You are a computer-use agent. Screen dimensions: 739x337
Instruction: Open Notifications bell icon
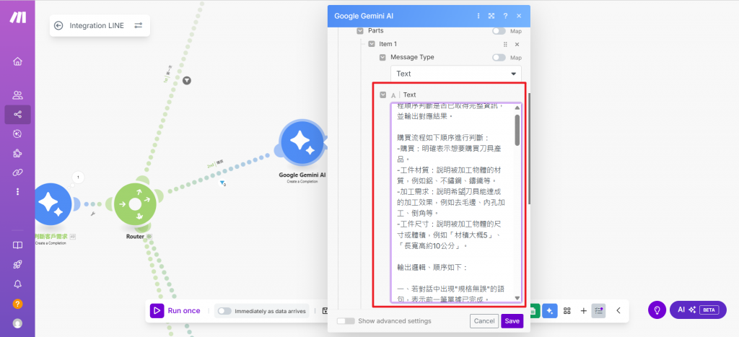18,284
